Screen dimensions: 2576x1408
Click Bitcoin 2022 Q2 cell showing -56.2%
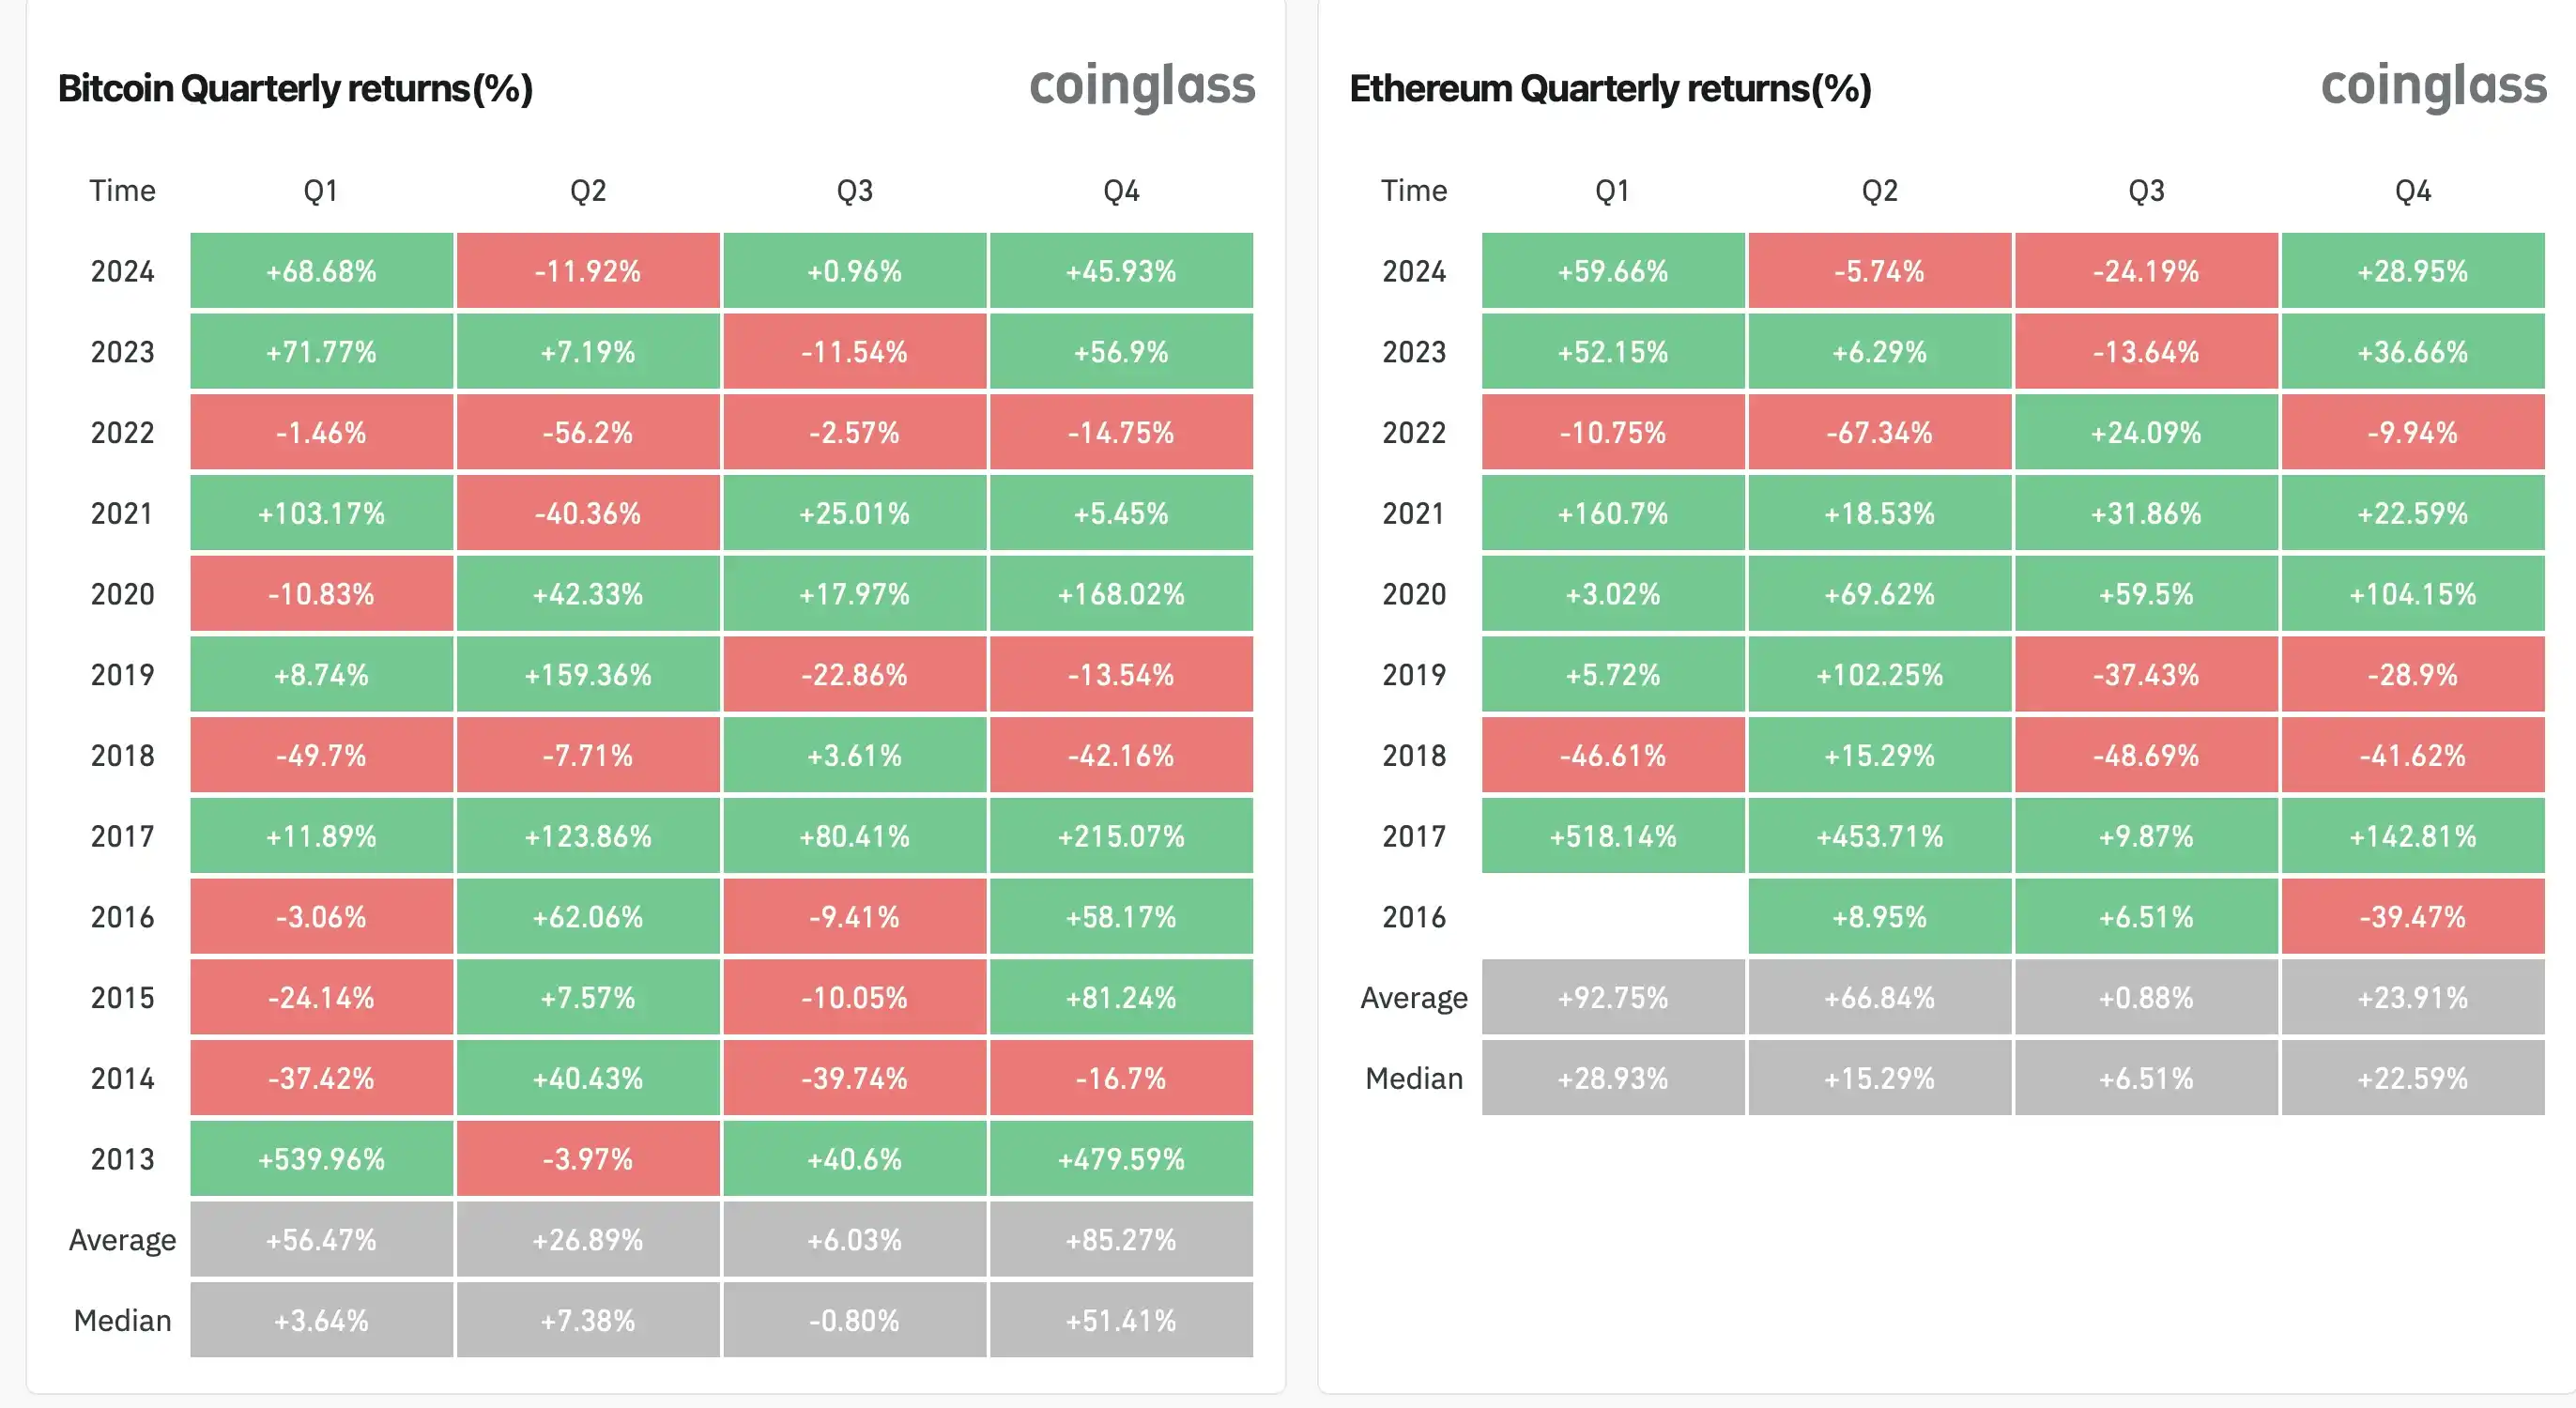pos(588,433)
